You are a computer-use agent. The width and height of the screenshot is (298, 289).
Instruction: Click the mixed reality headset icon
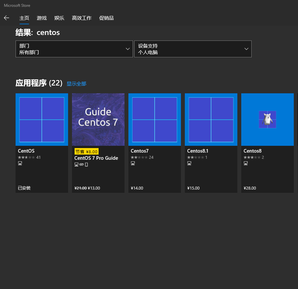coord(81,165)
